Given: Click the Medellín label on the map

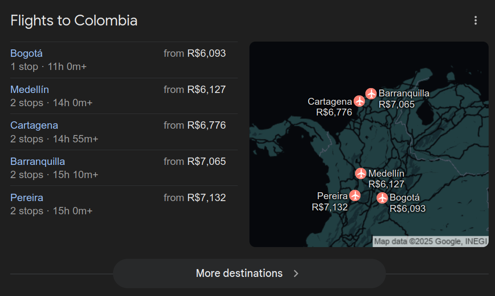Looking at the screenshot, I should tap(386, 173).
